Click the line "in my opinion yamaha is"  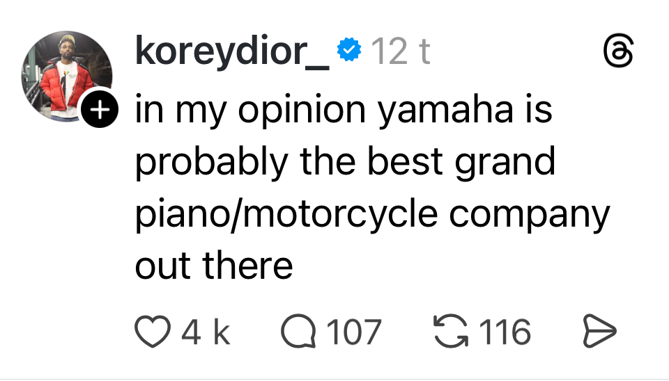coord(343,110)
